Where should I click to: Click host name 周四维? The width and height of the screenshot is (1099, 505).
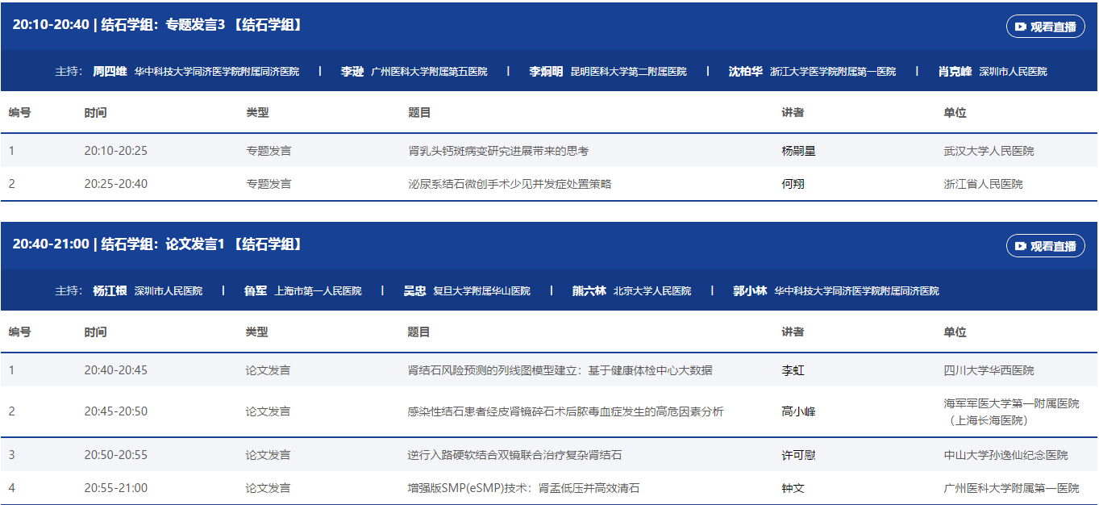(110, 71)
